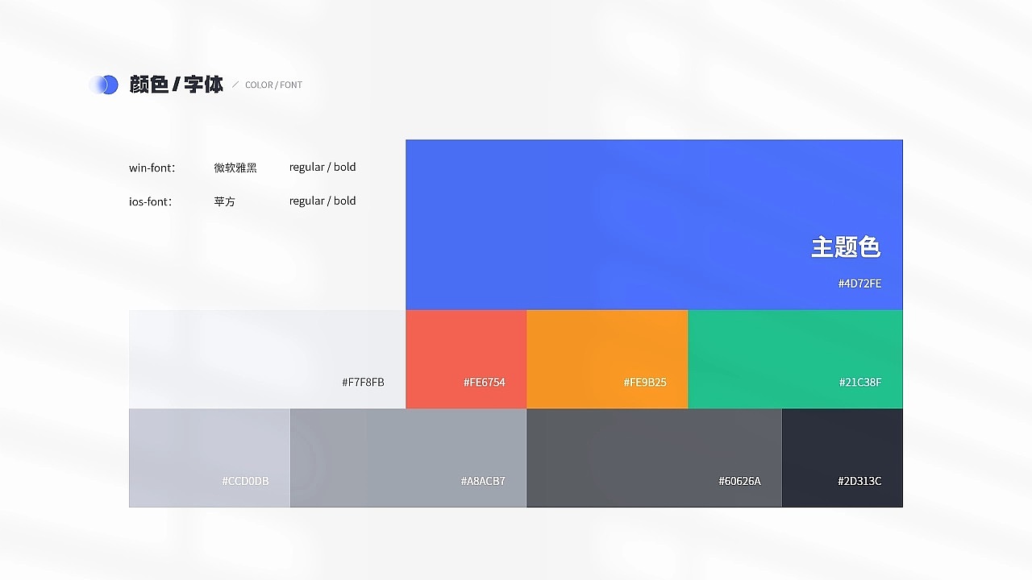This screenshot has height=580, width=1032.
Task: Click regular / bold in win-font row
Action: (322, 168)
